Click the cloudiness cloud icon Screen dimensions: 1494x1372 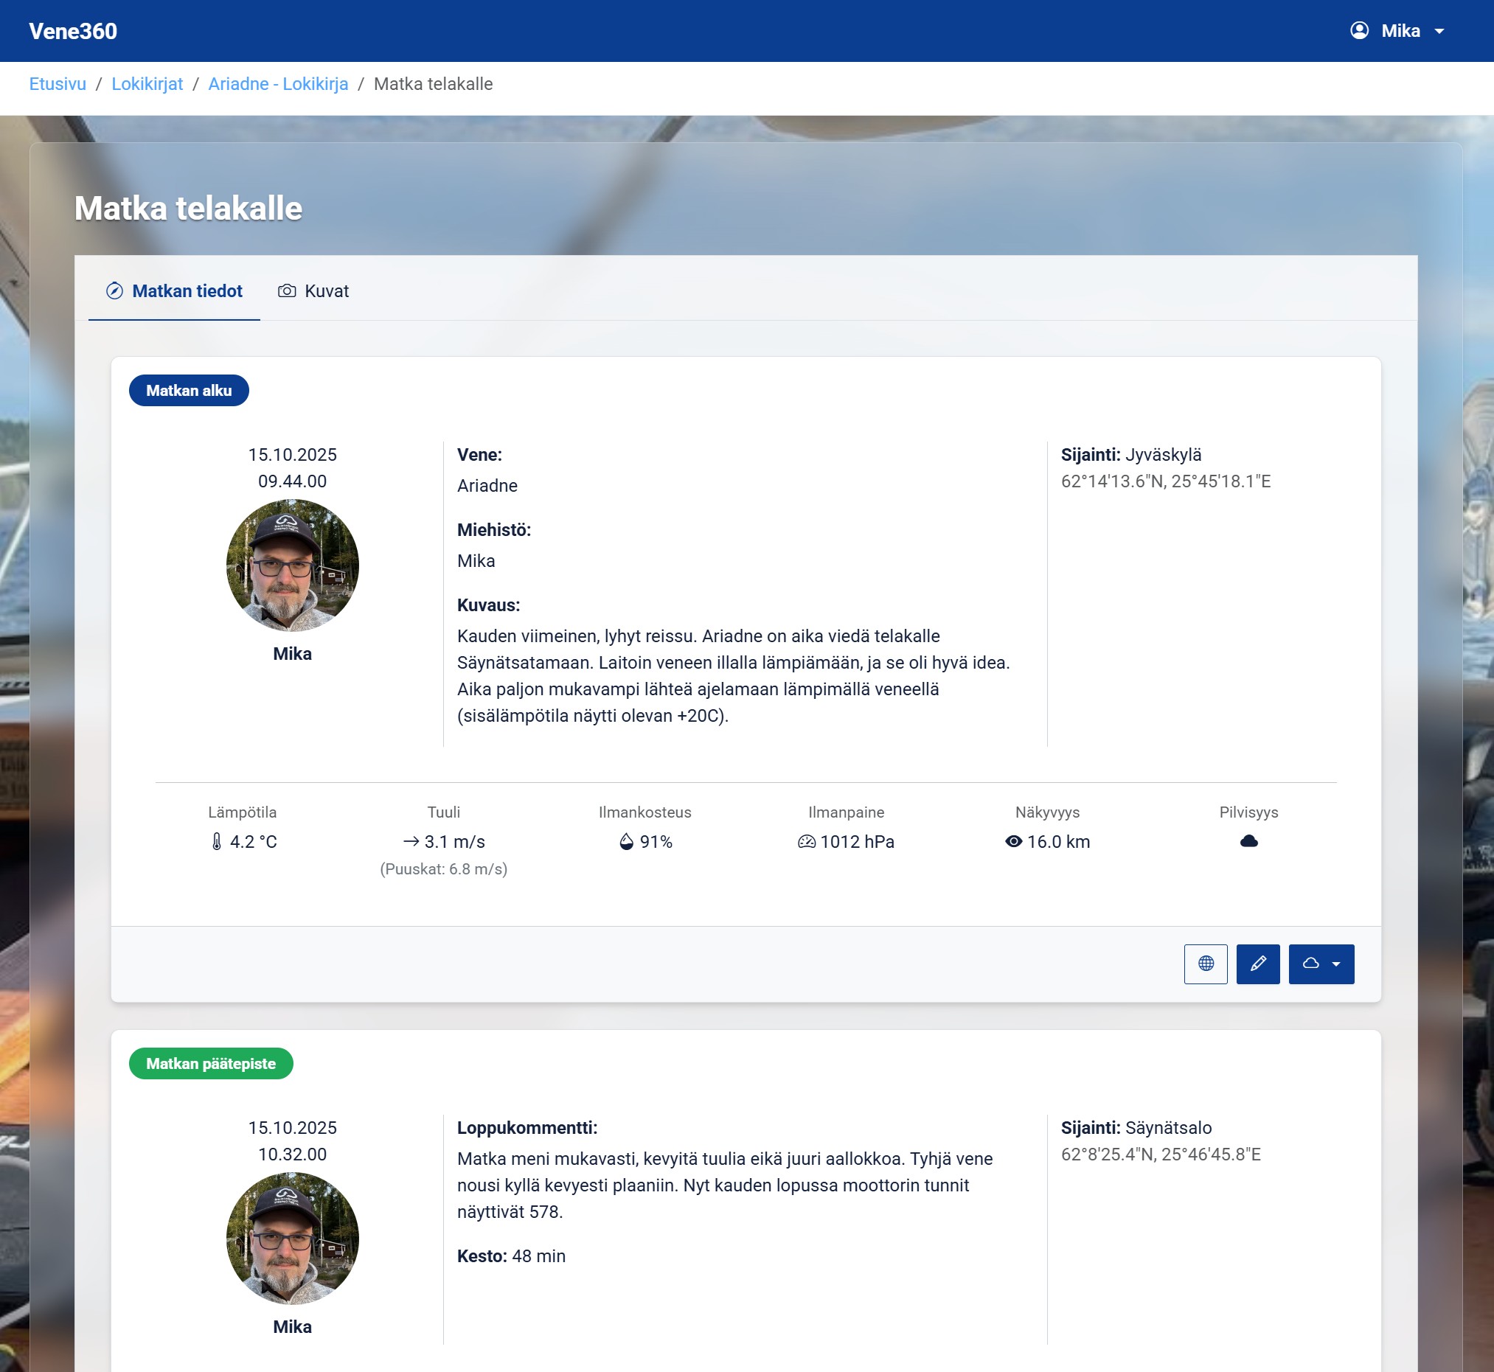tap(1248, 840)
